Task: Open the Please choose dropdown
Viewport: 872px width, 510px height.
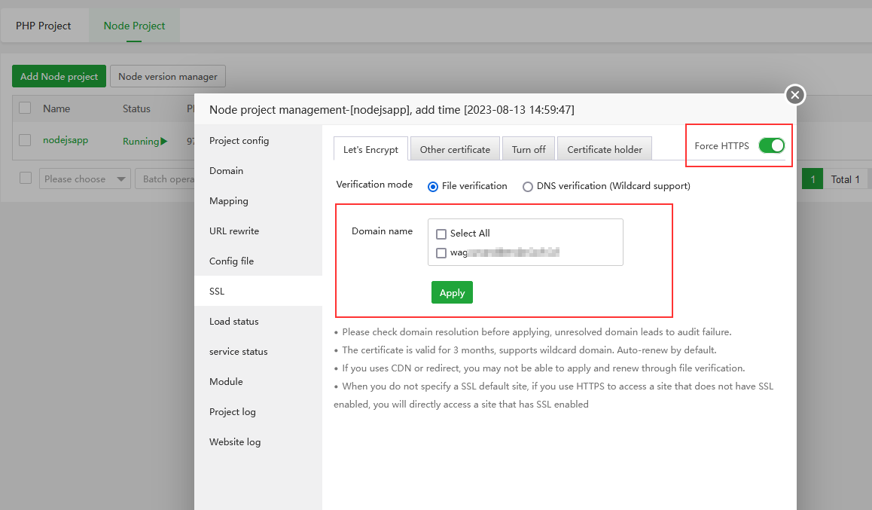Action: 84,179
